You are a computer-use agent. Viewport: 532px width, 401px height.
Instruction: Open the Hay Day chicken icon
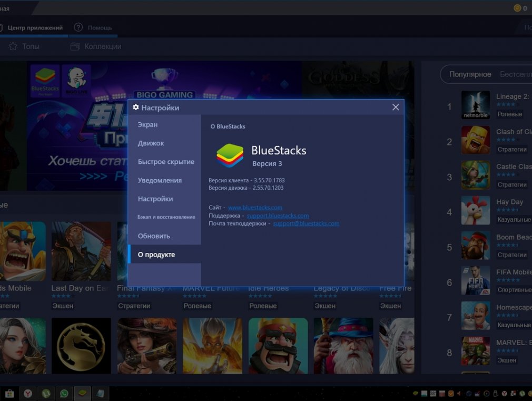[475, 210]
